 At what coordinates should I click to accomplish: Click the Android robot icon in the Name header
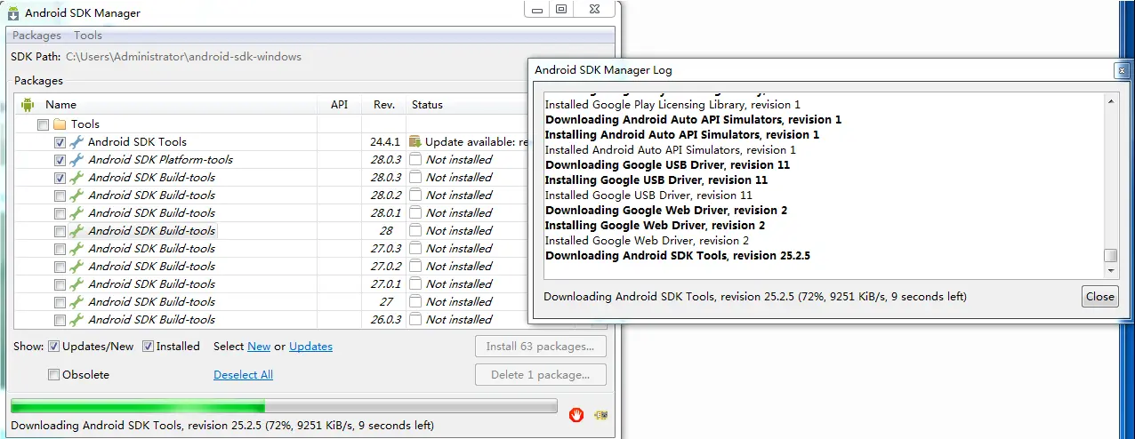pos(27,104)
